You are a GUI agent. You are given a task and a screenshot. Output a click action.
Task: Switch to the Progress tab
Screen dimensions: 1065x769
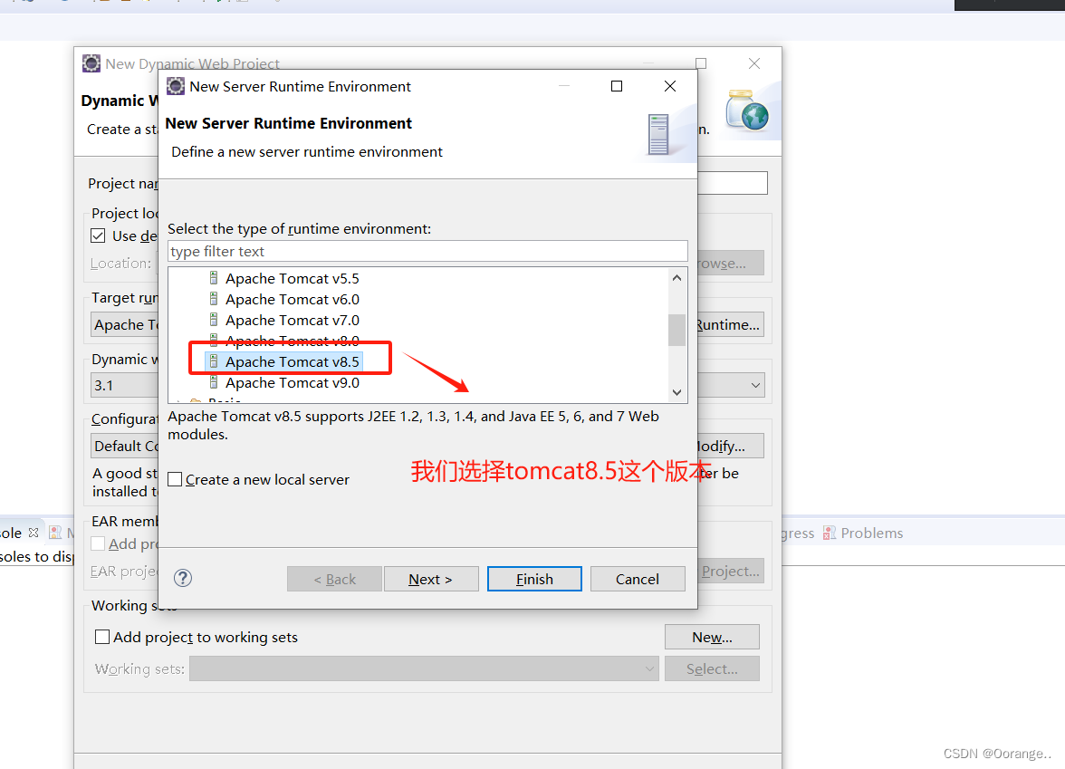[x=797, y=533]
